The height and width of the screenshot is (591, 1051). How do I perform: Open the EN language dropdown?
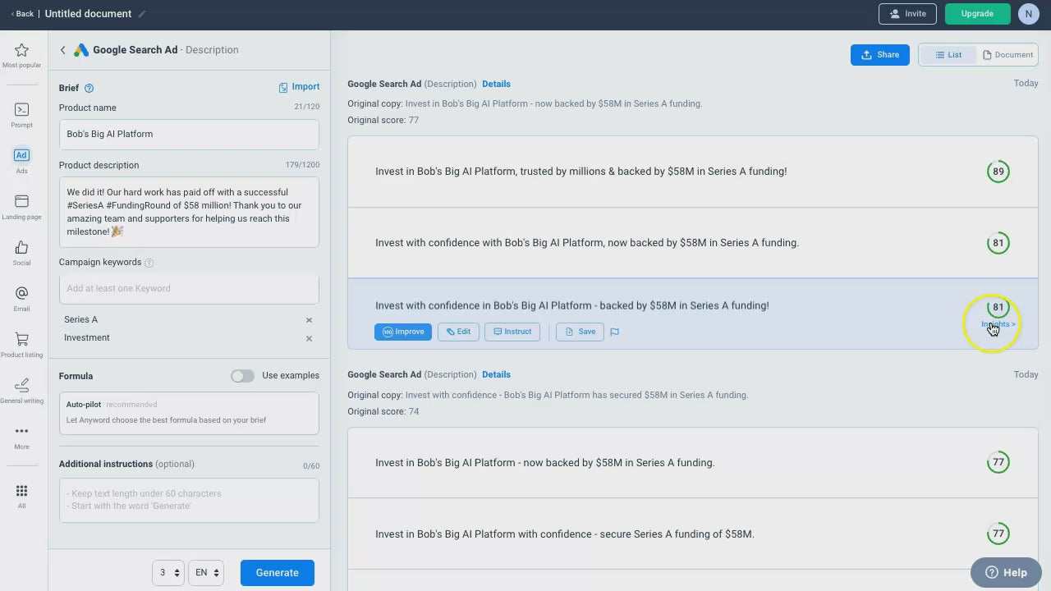pyautogui.click(x=206, y=573)
